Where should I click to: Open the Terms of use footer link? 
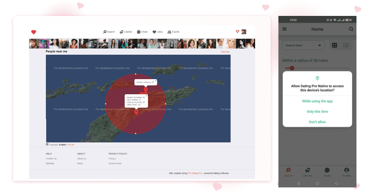click(115, 163)
